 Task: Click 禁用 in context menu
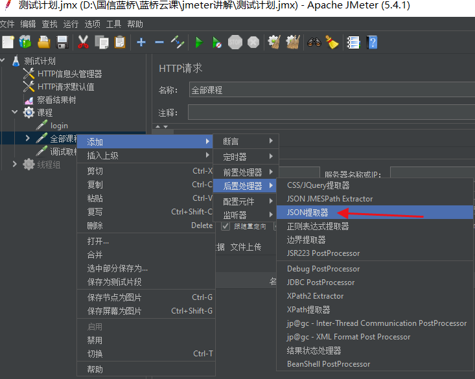pyautogui.click(x=145, y=340)
